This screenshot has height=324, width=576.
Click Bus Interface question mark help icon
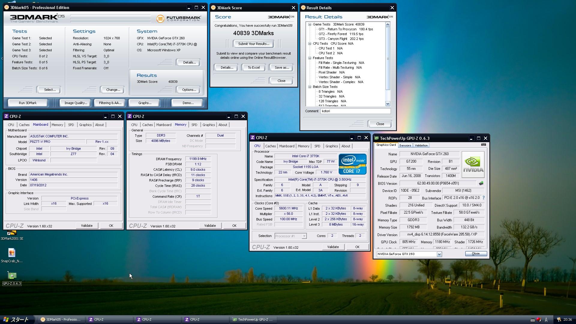point(483,198)
